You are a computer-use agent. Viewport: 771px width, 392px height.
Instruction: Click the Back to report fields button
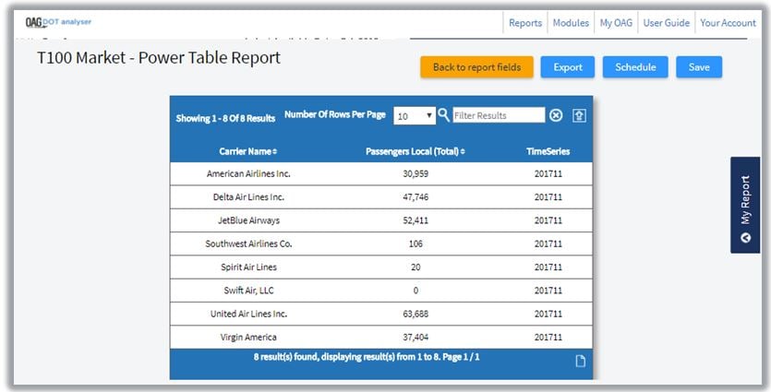pos(476,67)
